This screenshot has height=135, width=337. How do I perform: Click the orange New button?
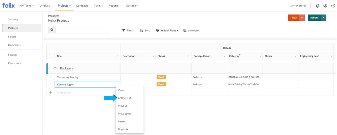point(294,18)
